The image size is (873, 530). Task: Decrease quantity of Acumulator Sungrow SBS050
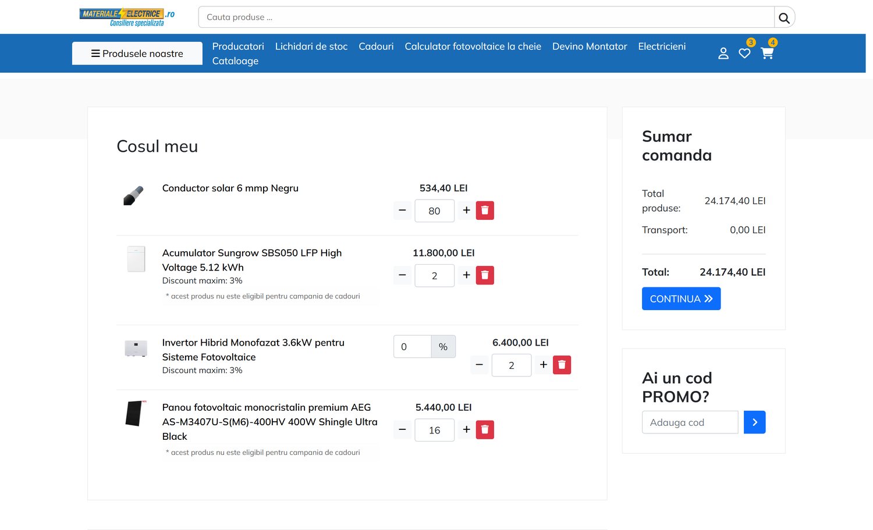[402, 275]
